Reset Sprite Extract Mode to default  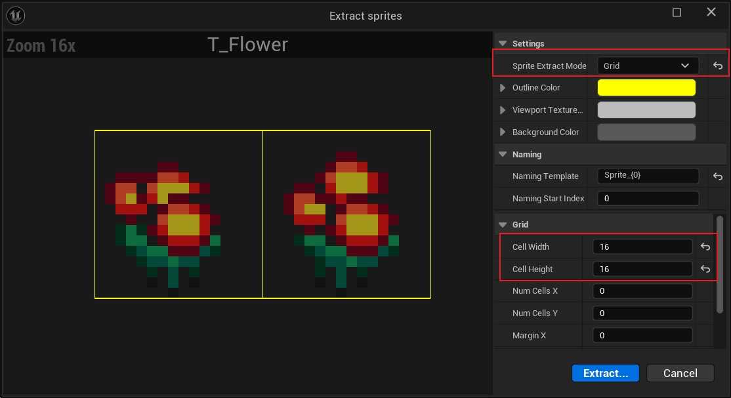coord(718,66)
